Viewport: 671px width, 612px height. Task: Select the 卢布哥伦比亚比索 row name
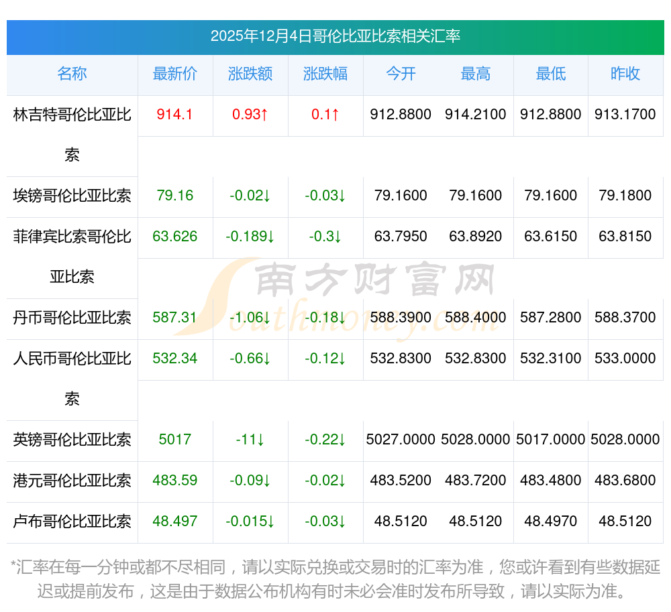click(72, 522)
